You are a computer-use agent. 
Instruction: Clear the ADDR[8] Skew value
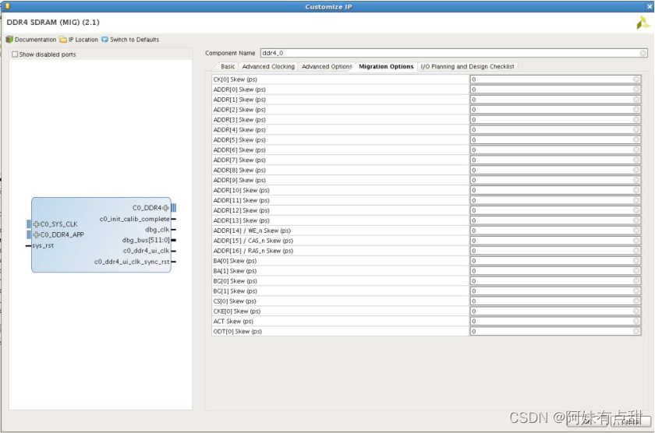(636, 170)
